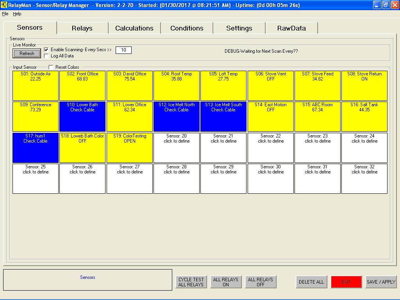
Task: Open the Help menu
Action: tap(17, 14)
